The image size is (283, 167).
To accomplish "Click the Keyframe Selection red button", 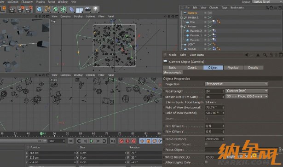I will (x=134, y=141).
